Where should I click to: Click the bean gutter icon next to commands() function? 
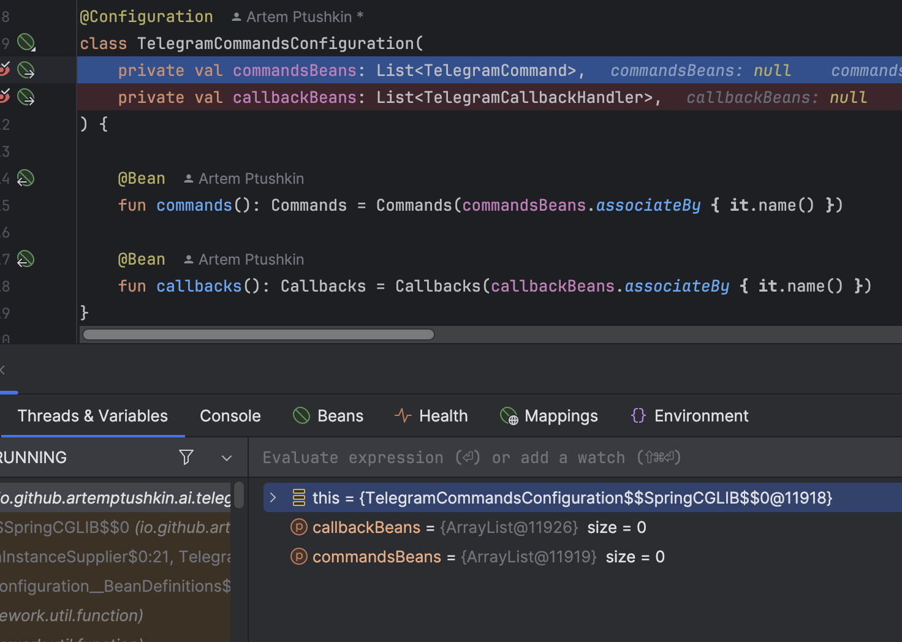[25, 178]
